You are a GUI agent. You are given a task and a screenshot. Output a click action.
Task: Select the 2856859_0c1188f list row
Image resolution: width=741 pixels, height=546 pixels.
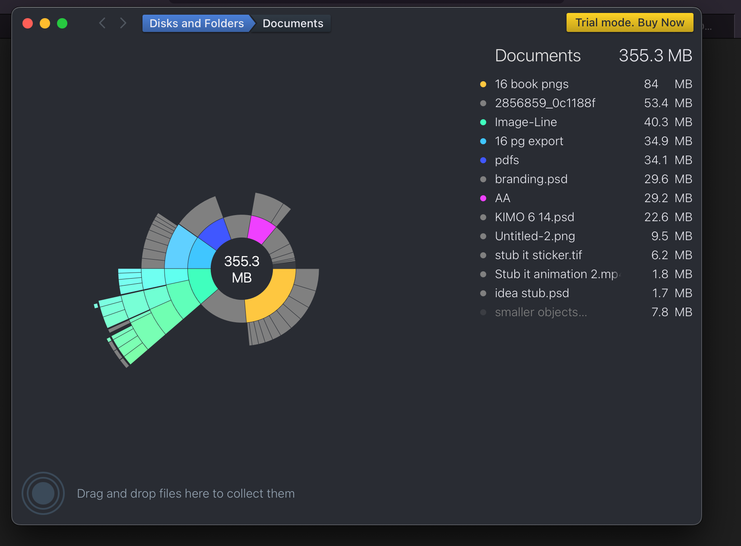tap(586, 103)
